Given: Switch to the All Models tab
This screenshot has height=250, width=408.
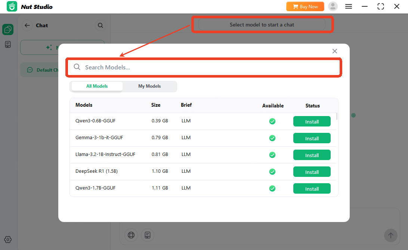Looking at the screenshot, I should pos(97,86).
